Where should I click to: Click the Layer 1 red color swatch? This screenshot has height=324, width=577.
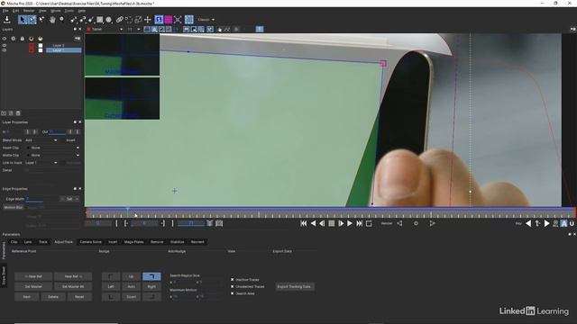(x=32, y=50)
